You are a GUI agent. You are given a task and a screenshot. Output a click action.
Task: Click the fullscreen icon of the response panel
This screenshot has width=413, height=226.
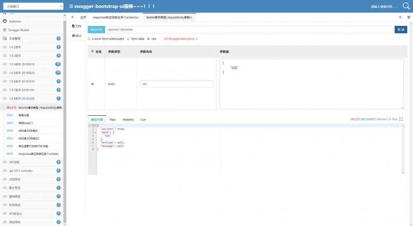click(401, 119)
